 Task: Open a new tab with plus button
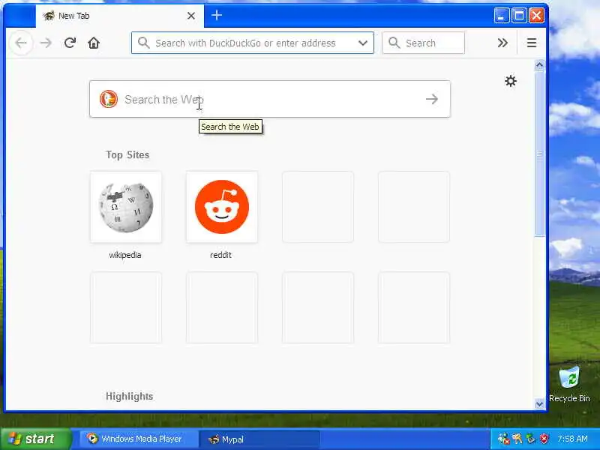pyautogui.click(x=217, y=15)
